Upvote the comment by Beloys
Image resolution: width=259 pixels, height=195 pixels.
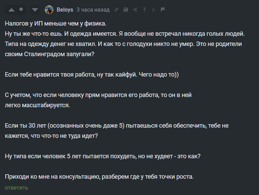pos(12,10)
